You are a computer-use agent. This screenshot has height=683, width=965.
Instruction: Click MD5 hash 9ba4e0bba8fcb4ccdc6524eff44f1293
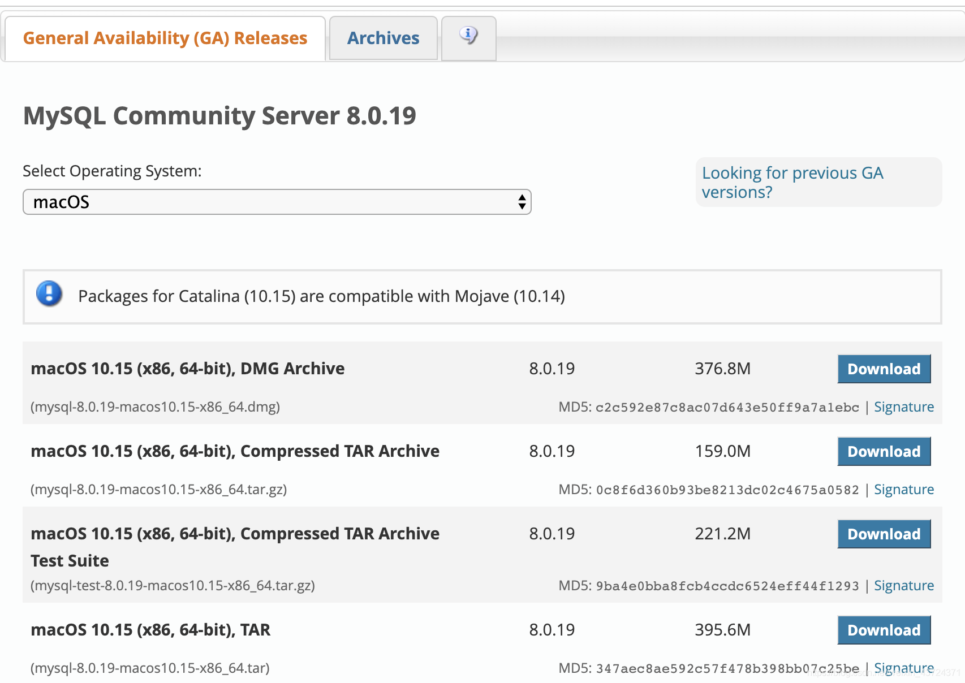727,586
